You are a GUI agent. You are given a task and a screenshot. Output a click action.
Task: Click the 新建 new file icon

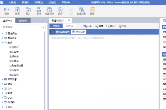click(18, 10)
